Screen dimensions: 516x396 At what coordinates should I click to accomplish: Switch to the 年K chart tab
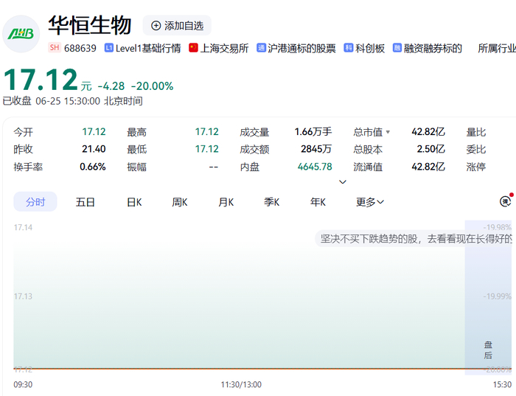(x=318, y=202)
